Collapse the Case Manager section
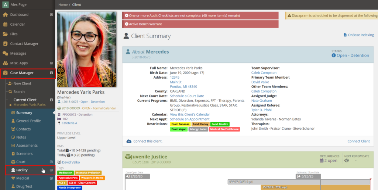This screenshot has height=190, width=378. tap(51, 73)
